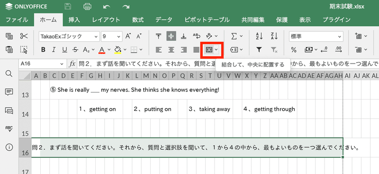Decrease decimal places
Screen dimensions: 379x174
324,50
